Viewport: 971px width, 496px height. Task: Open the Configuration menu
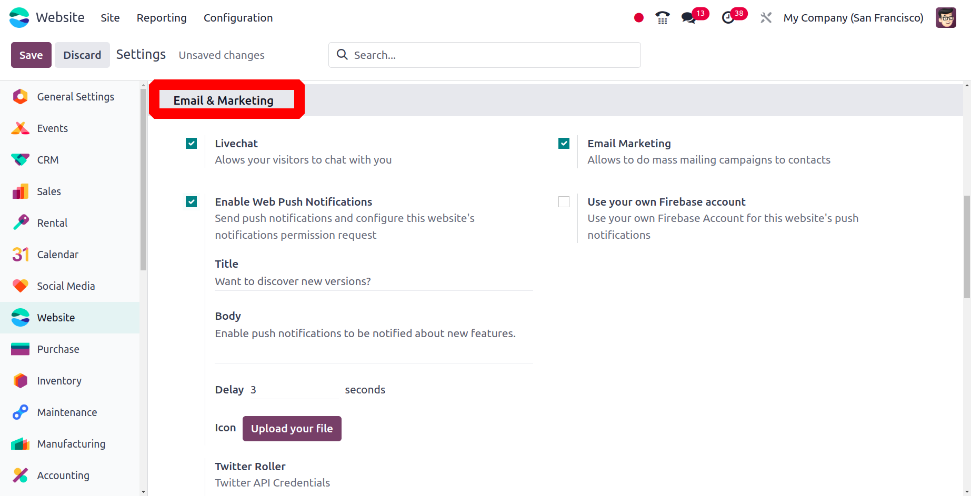coord(238,18)
